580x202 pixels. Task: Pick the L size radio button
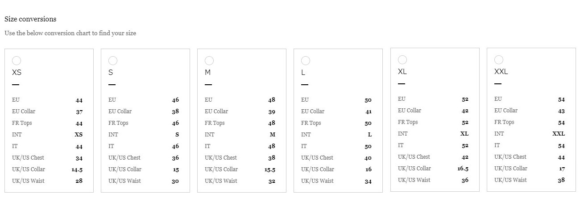click(306, 61)
